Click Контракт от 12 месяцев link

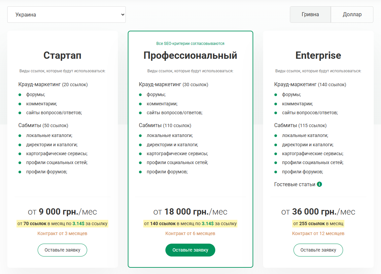[318, 233]
